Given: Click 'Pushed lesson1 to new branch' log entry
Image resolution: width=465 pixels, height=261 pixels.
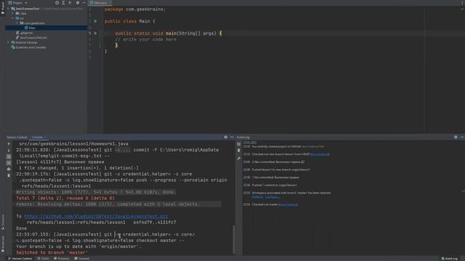Looking at the screenshot, I should click(280, 170).
